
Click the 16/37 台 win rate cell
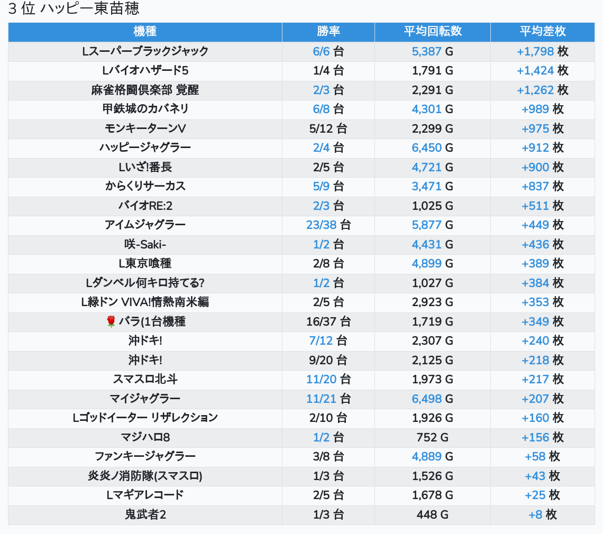pyautogui.click(x=328, y=321)
